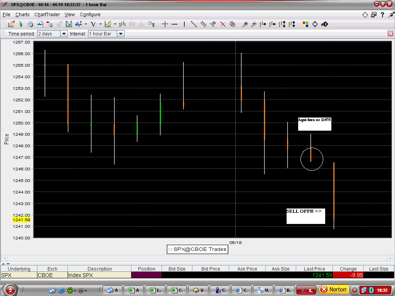Expand the indicator style dropdown arrow
The height and width of the screenshot is (296, 395).
click(x=85, y=24)
